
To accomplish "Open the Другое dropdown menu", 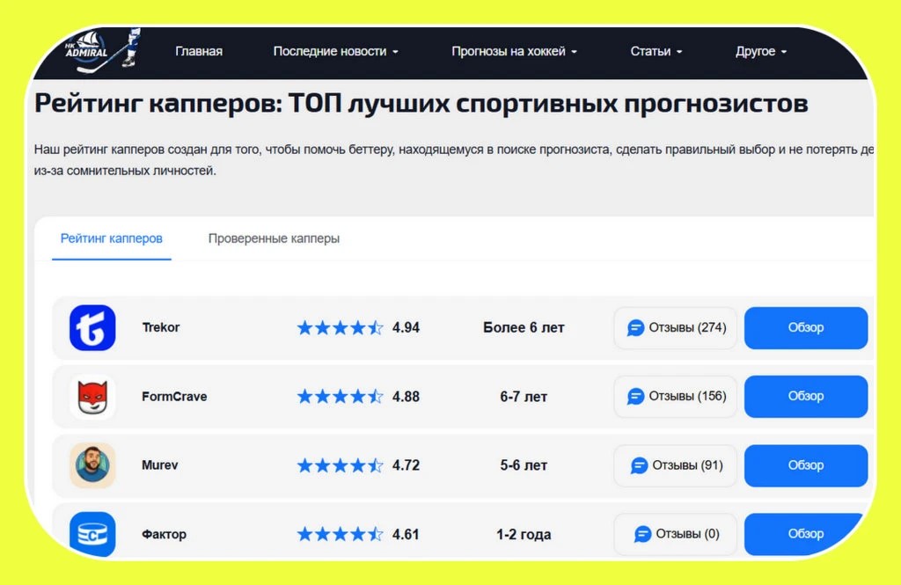I will click(x=761, y=51).
